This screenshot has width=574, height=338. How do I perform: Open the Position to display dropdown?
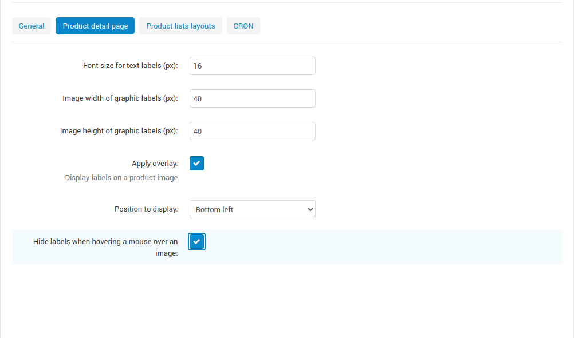tap(253, 209)
